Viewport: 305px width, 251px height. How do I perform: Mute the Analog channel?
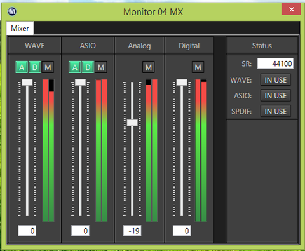(x=149, y=67)
